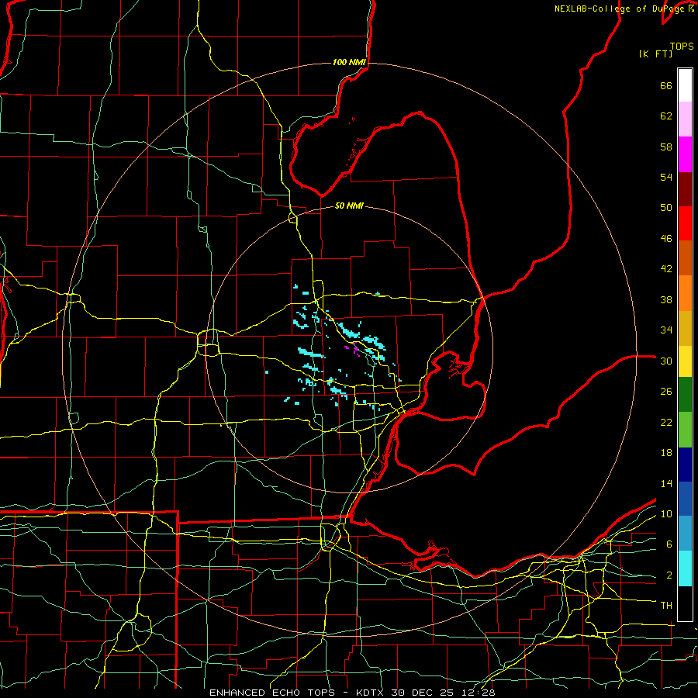Click the 'ENHANCED ECHO TOPS' caption text
The image size is (698, 698).
tap(272, 693)
